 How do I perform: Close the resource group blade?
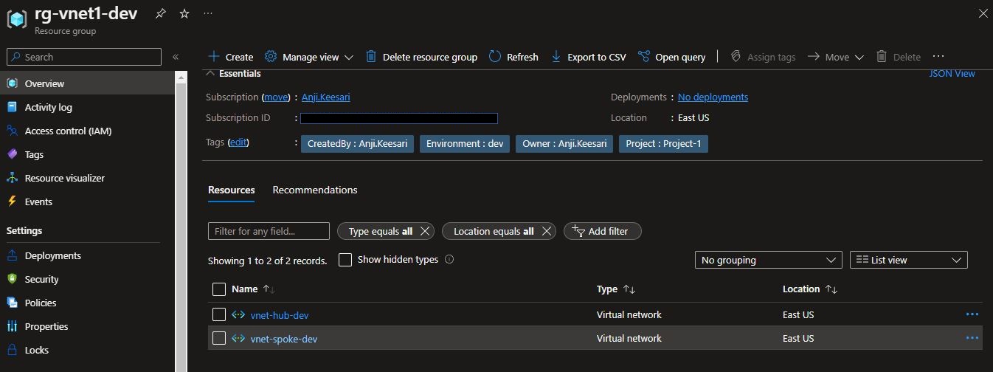tap(983, 13)
